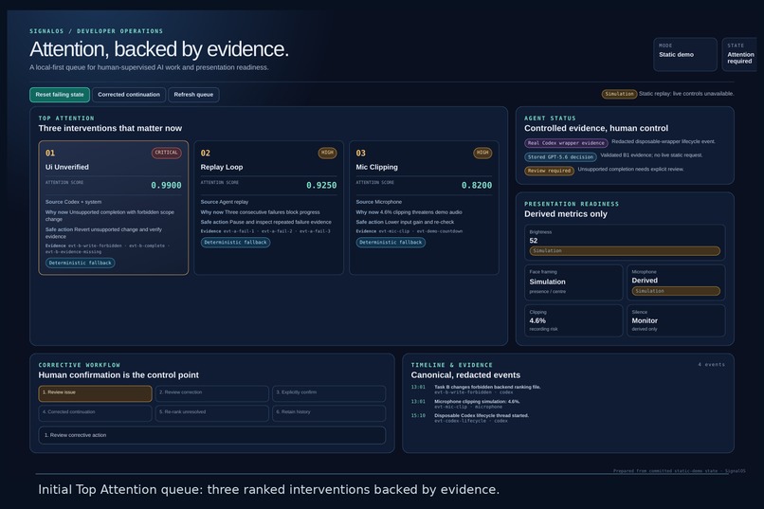Select workflow step 4. Corrected continuation

pos(95,413)
